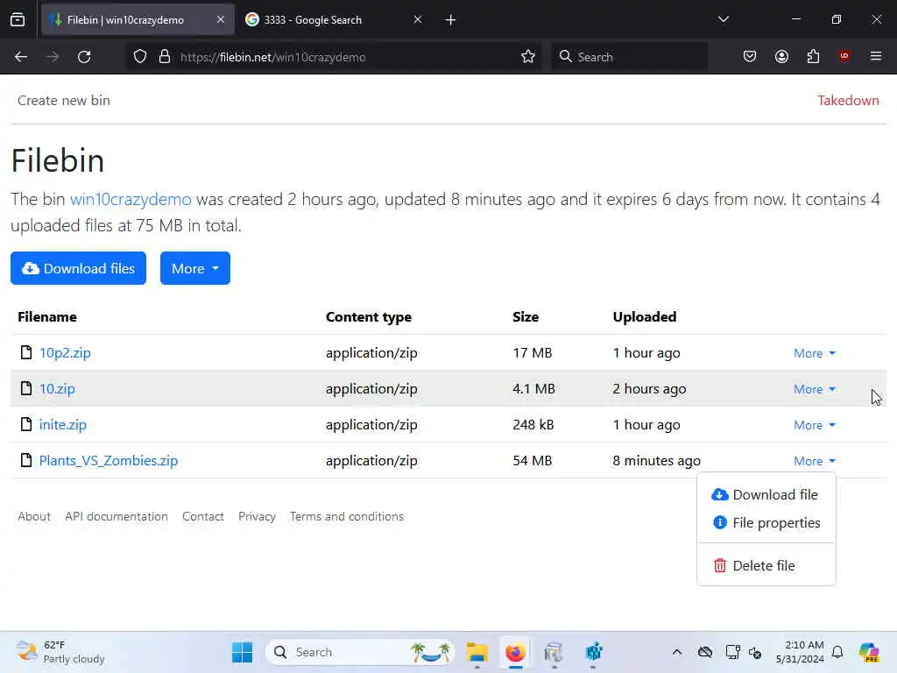Choose Download file from the dropdown
897x673 pixels.
point(766,494)
